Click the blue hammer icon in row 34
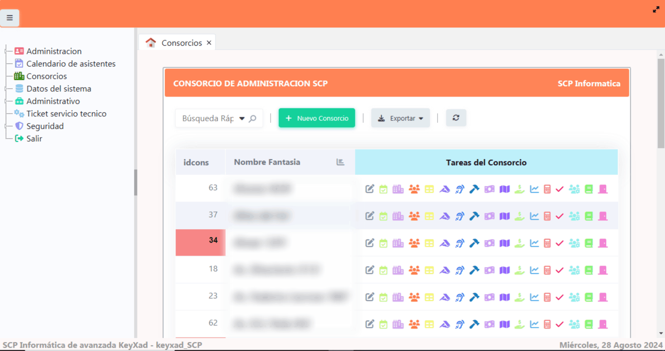 [x=474, y=243]
